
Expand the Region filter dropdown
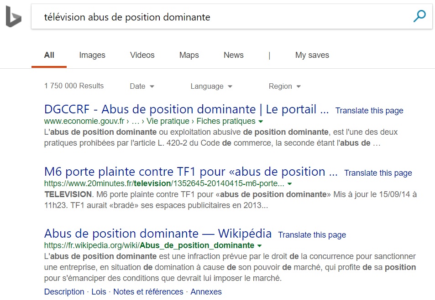tap(285, 86)
